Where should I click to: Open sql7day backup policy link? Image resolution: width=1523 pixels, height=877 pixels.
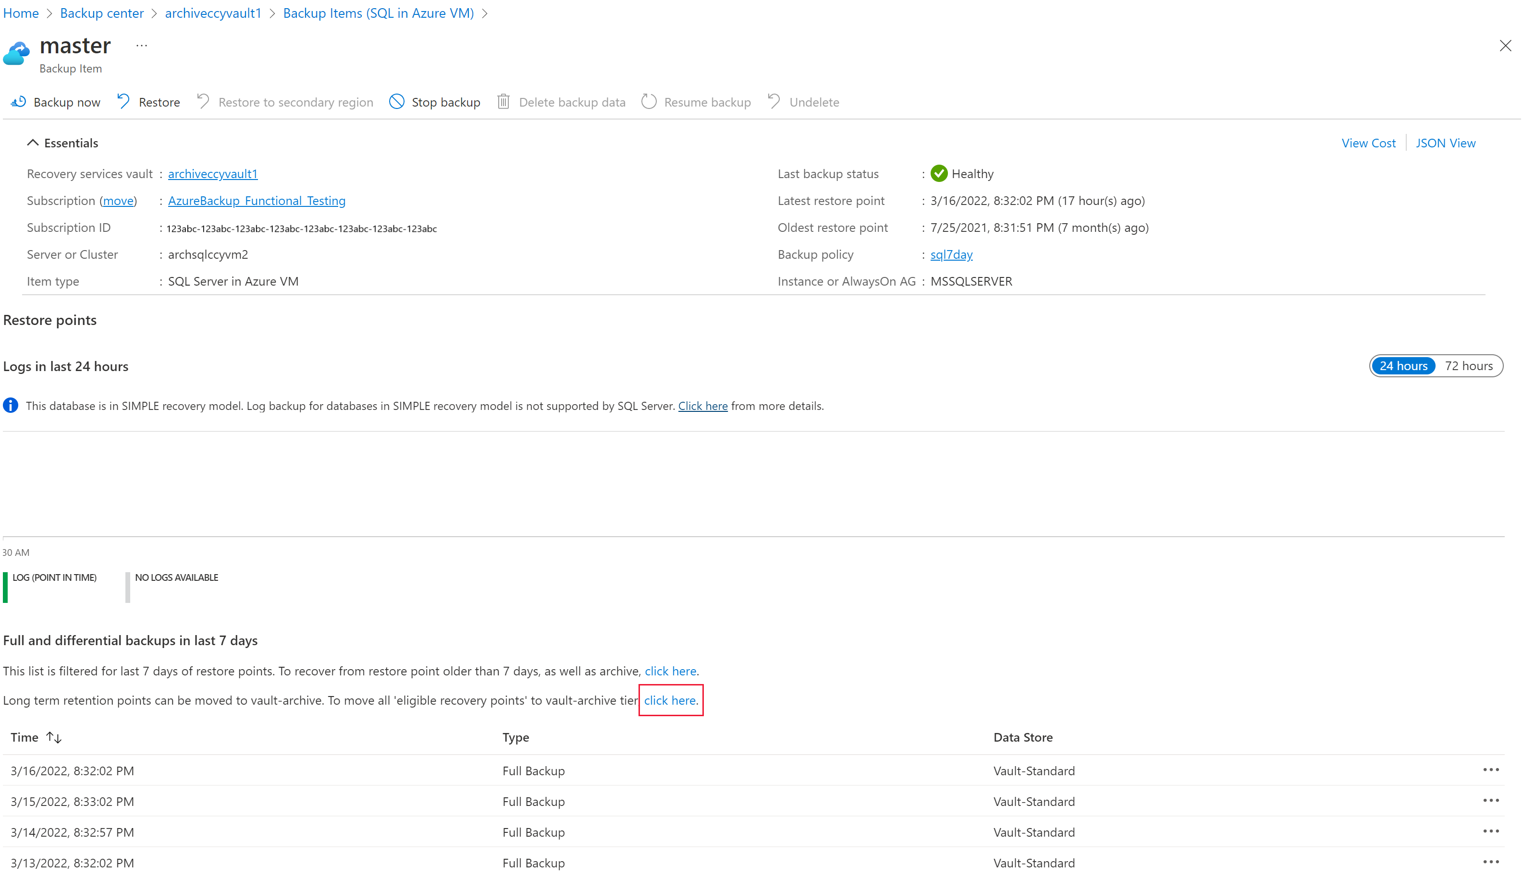952,254
